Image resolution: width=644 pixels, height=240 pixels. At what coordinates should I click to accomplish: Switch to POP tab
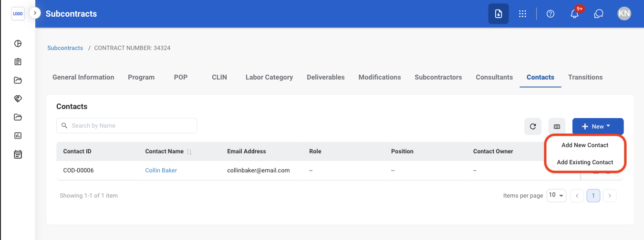pos(181,77)
